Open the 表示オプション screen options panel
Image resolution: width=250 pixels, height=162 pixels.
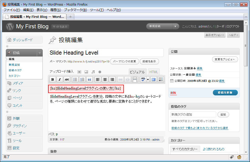point(215,35)
